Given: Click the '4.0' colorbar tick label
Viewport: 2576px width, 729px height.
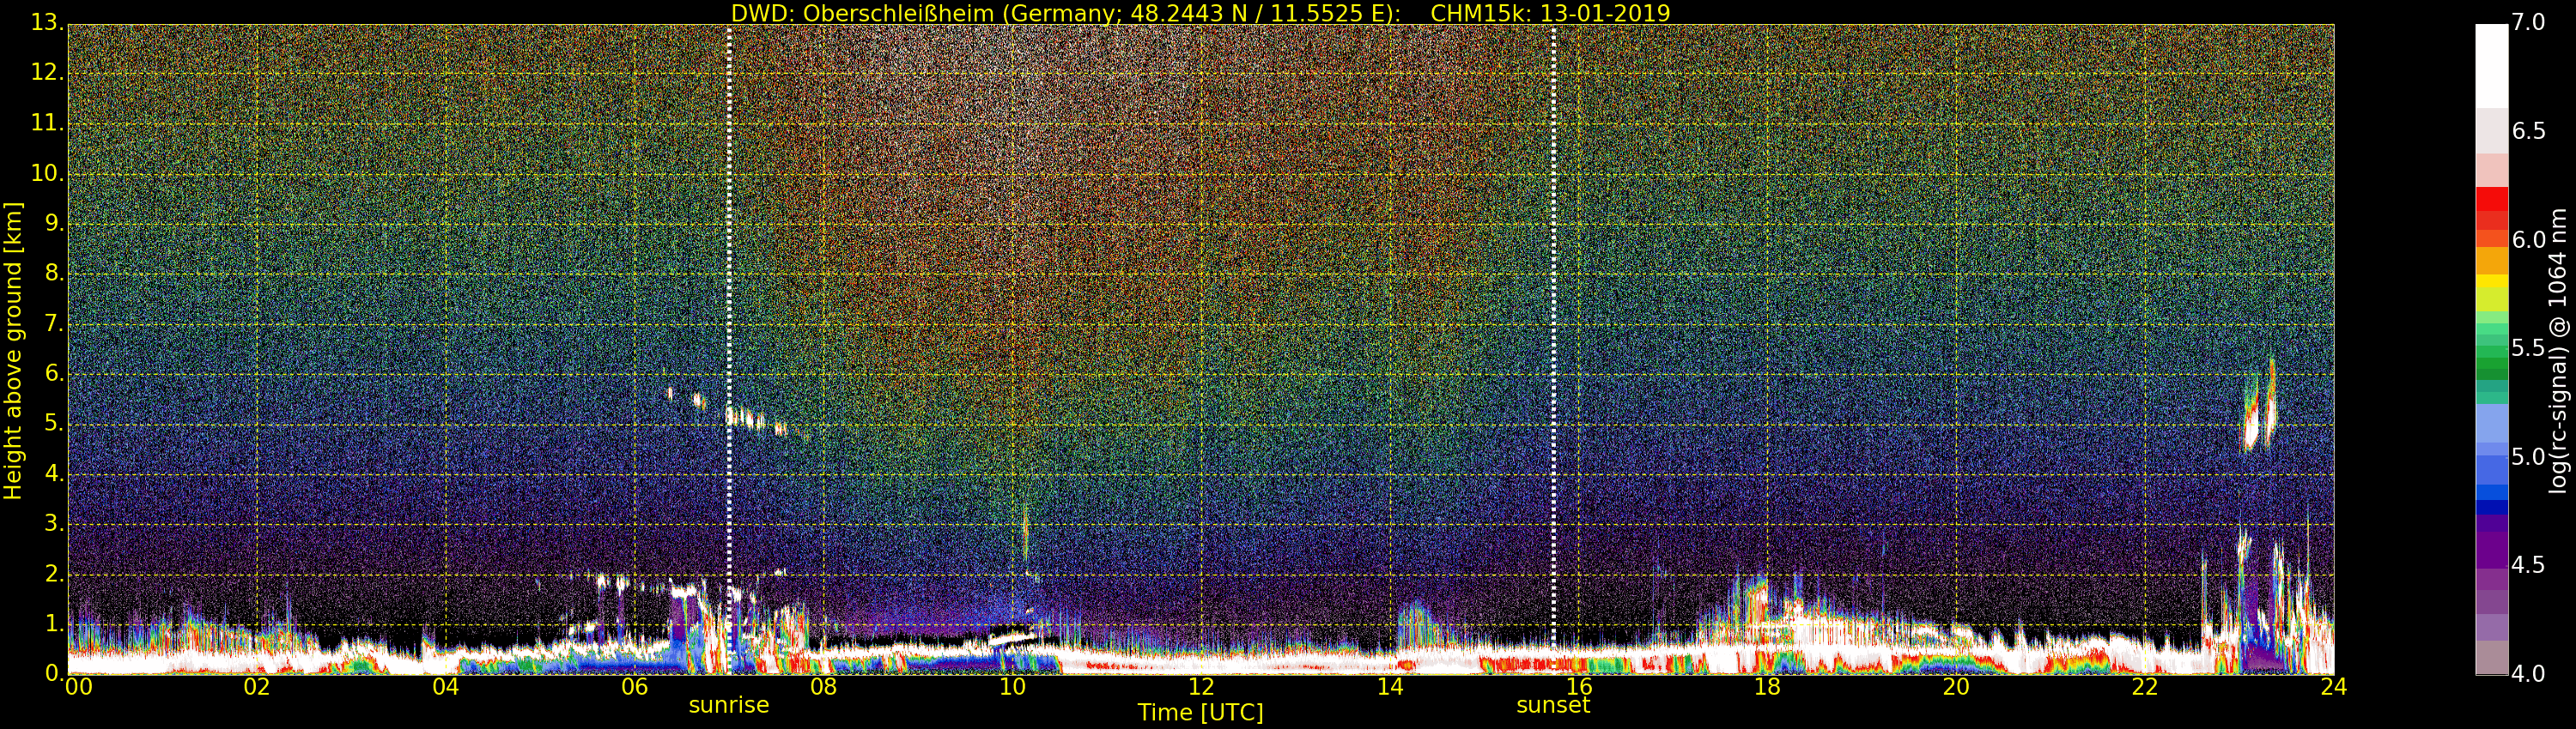Looking at the screenshot, I should 2529,674.
